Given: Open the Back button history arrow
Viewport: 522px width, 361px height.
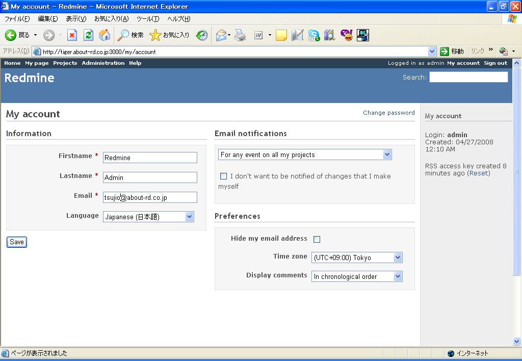Looking at the screenshot, I should (35, 35).
